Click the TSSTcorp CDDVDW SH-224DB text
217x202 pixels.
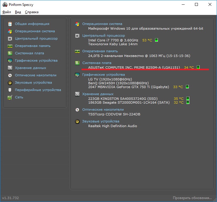tap(114, 115)
